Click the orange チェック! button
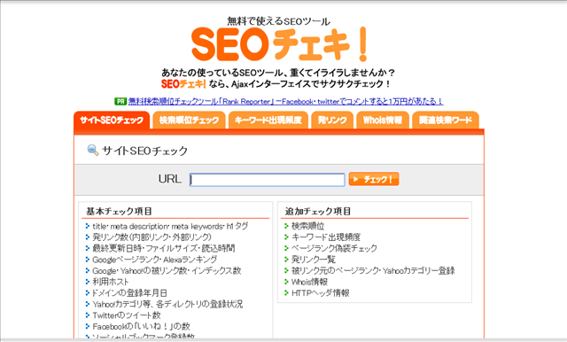567x342 pixels. point(374,179)
